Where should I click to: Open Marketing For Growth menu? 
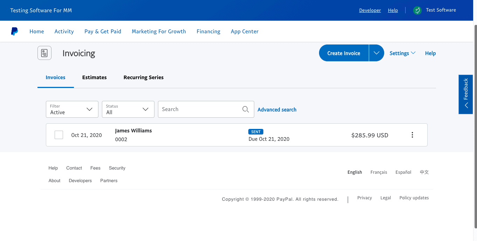pyautogui.click(x=159, y=32)
